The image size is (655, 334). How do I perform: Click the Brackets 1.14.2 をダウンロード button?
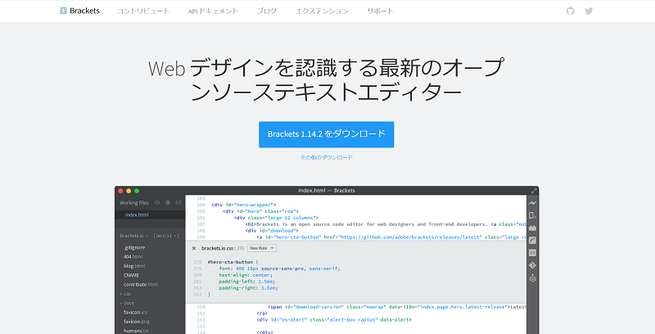pos(326,134)
